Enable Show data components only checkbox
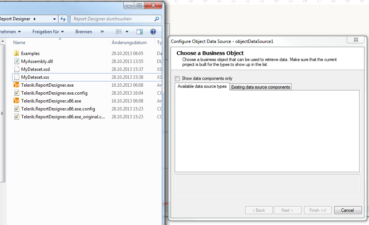This screenshot has width=369, height=225. [177, 78]
